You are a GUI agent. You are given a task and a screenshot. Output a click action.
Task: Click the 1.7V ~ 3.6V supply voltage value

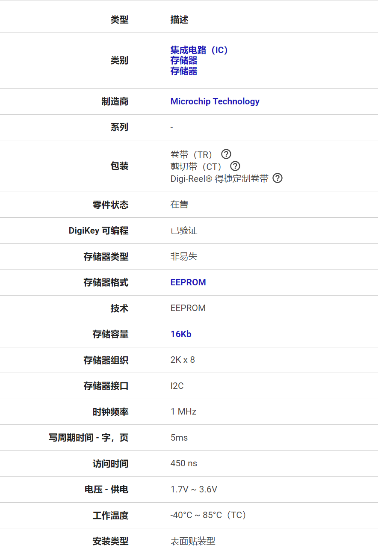coord(194,489)
